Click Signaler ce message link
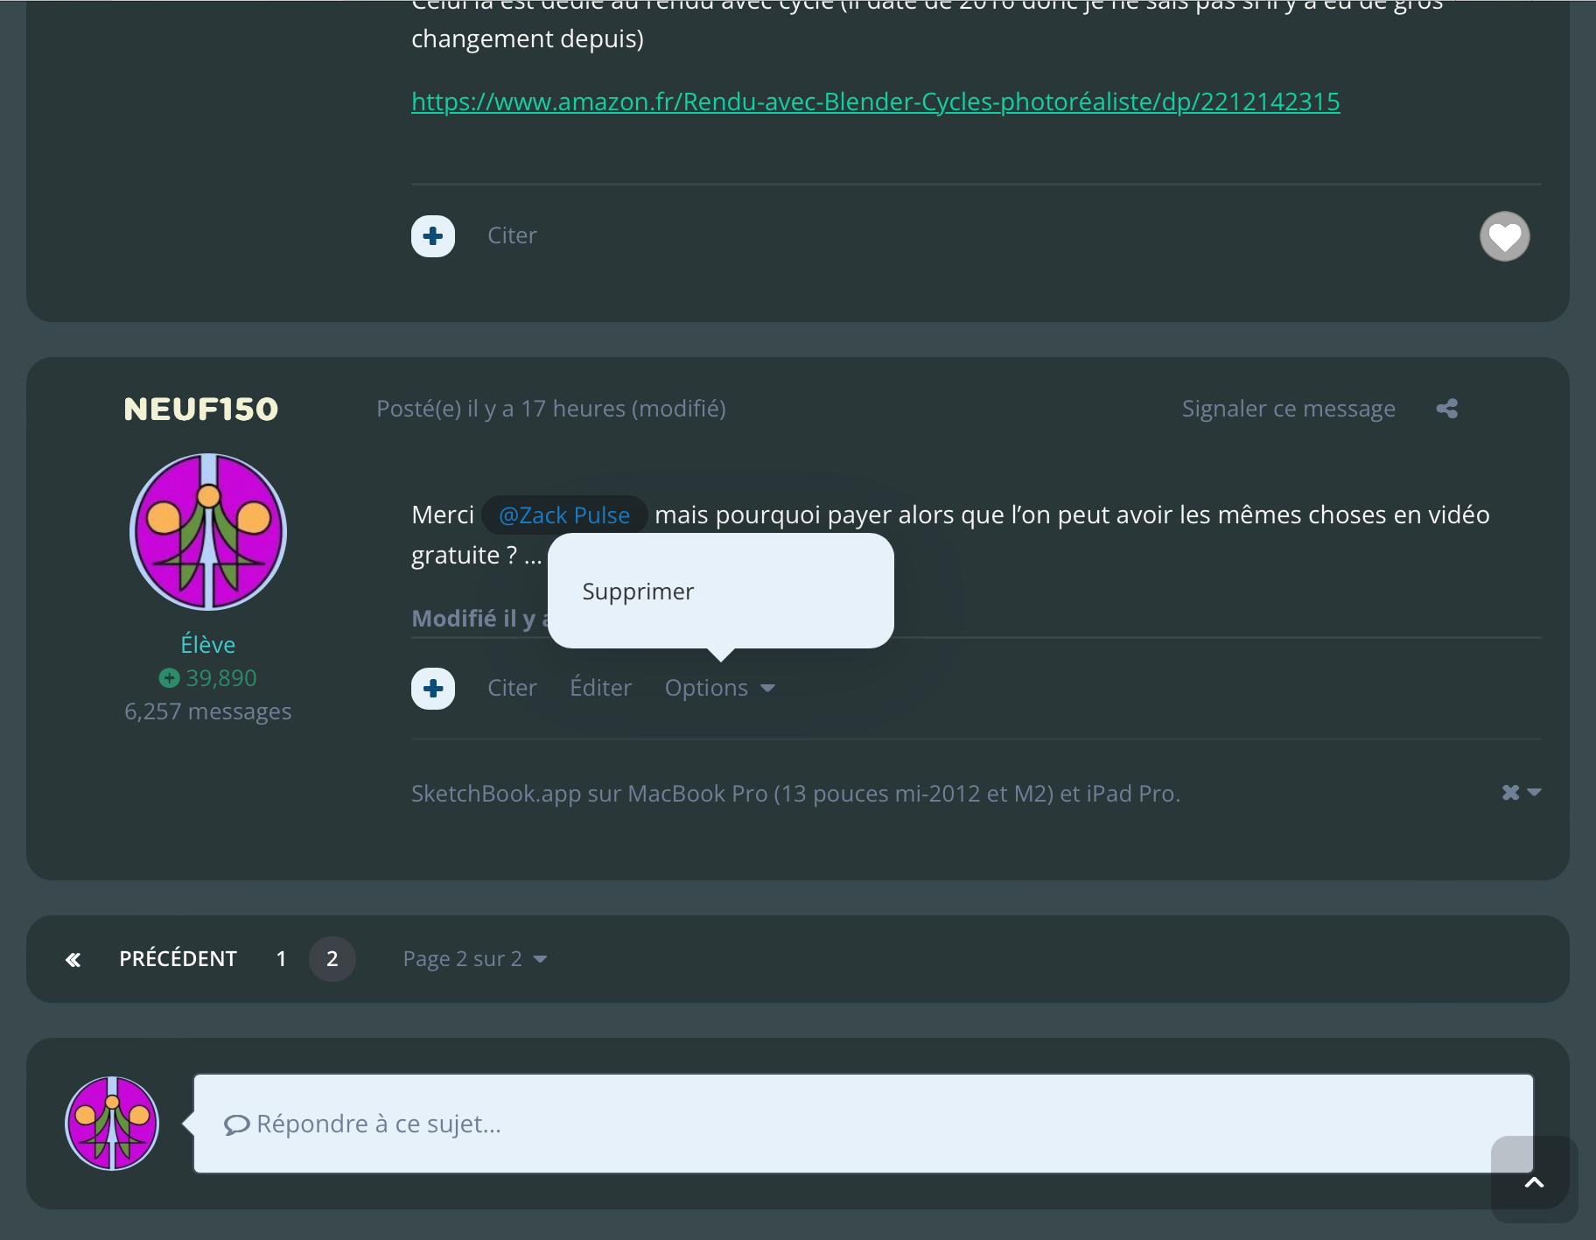1596x1240 pixels. click(1288, 409)
